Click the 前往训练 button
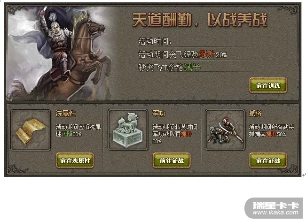The width and height of the screenshot is (306, 221). click(268, 85)
